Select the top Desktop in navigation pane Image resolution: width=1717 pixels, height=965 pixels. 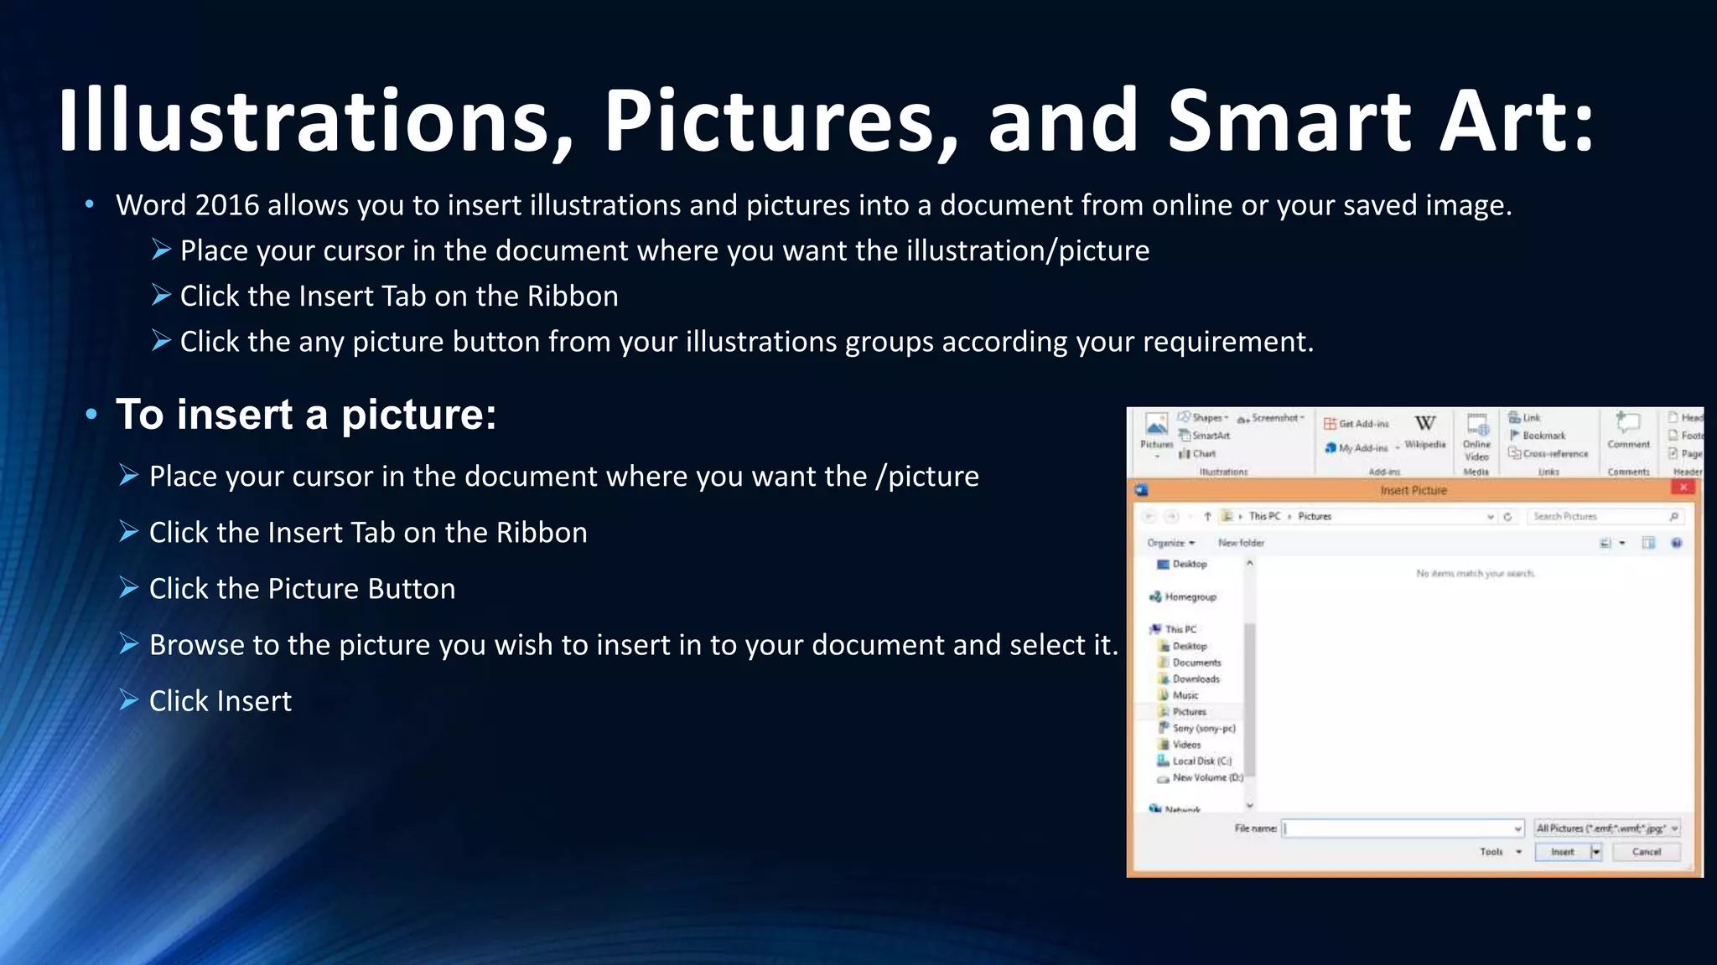click(1182, 564)
